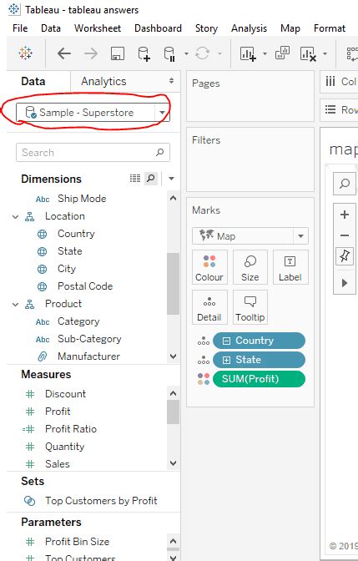
Task: Select the Top Customers by Profit set
Action: pos(101,501)
